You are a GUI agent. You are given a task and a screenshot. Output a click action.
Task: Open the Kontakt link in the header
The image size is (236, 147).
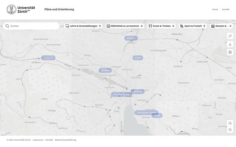pos(225,9)
